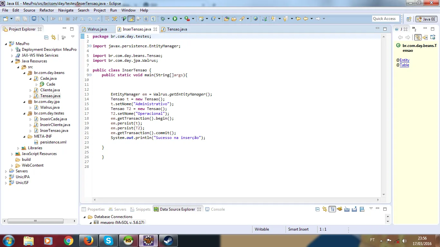
Task: Click the Quick Access search field
Action: (x=386, y=19)
